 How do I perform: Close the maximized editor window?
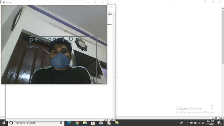pyautogui.click(x=220, y=2)
